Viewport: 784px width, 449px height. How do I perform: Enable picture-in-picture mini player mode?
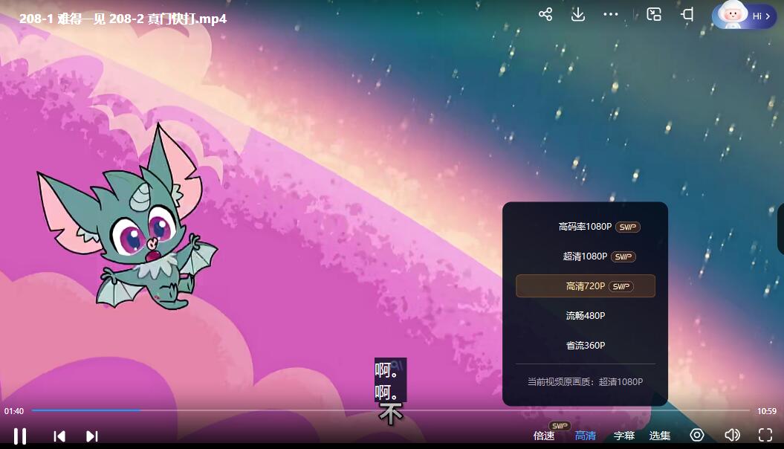click(x=654, y=14)
